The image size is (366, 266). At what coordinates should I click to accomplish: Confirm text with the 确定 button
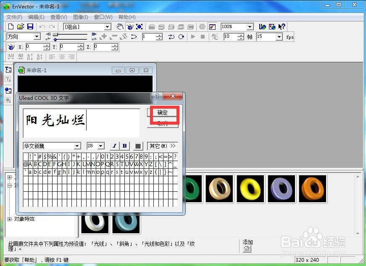[163, 112]
